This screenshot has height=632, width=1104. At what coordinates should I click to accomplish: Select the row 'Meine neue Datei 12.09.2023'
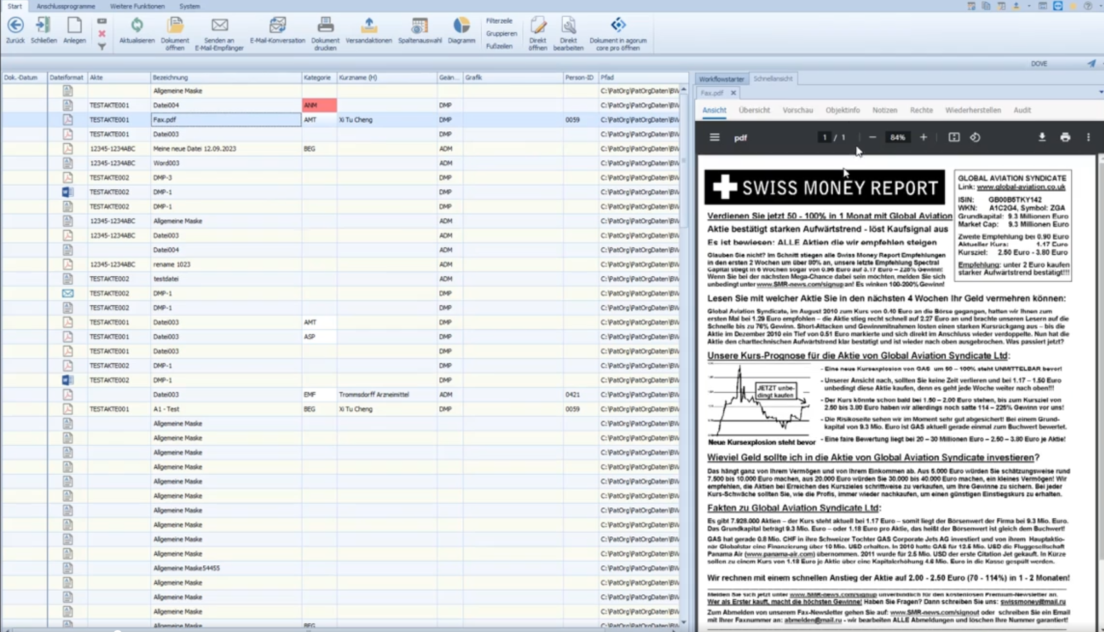[x=341, y=149]
